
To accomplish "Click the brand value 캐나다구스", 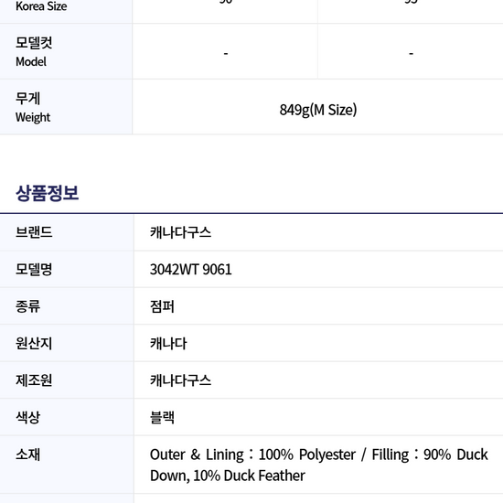I will point(180,232).
